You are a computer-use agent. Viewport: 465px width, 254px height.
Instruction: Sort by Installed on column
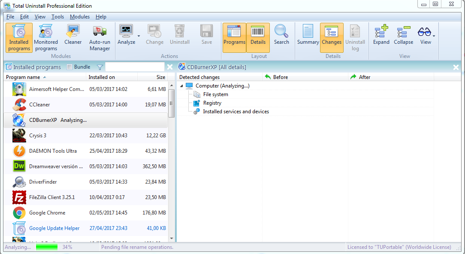point(112,77)
